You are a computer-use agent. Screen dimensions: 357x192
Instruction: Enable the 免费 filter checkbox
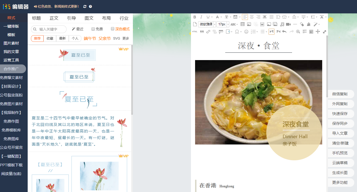[93, 29]
